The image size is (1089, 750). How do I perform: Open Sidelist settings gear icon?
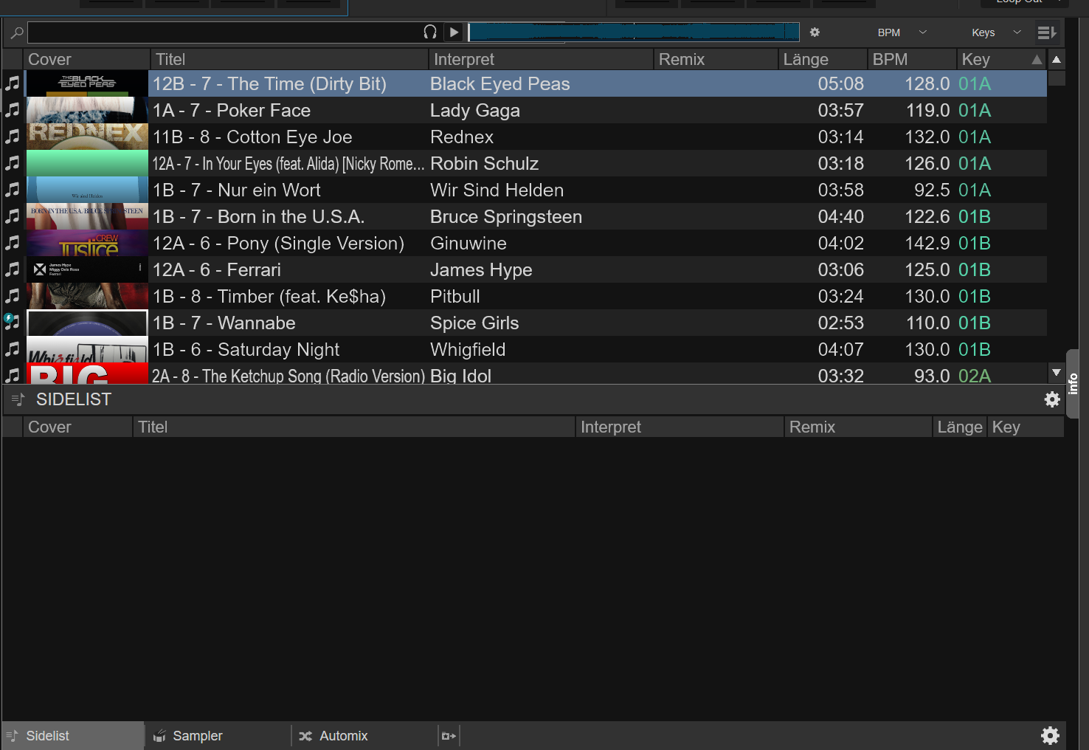1052,399
